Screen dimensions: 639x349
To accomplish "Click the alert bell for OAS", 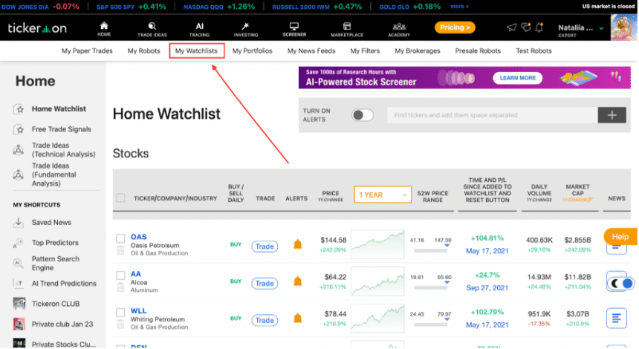I will click(297, 244).
